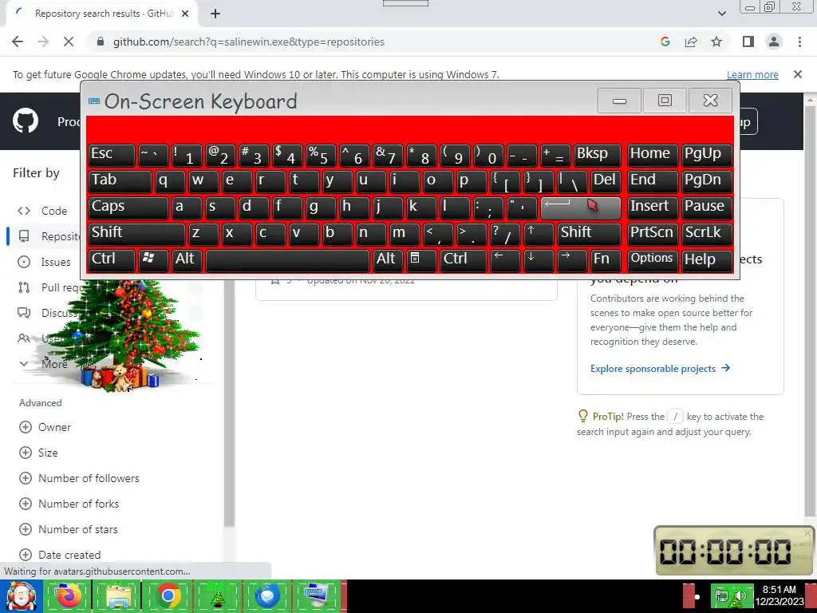Click the PgDn key on keyboard

coord(707,181)
